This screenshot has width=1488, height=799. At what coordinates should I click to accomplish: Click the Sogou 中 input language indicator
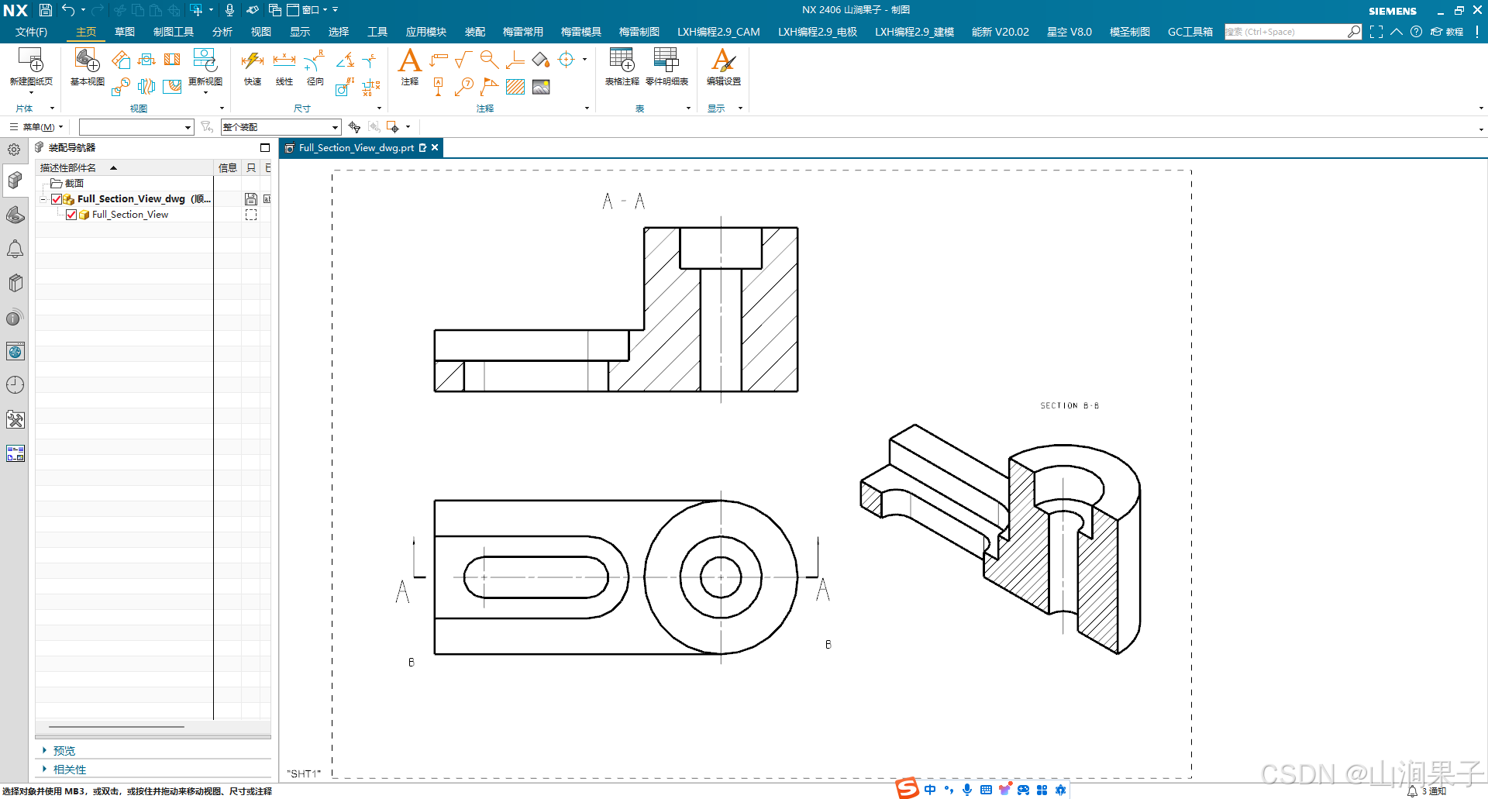tap(930, 790)
